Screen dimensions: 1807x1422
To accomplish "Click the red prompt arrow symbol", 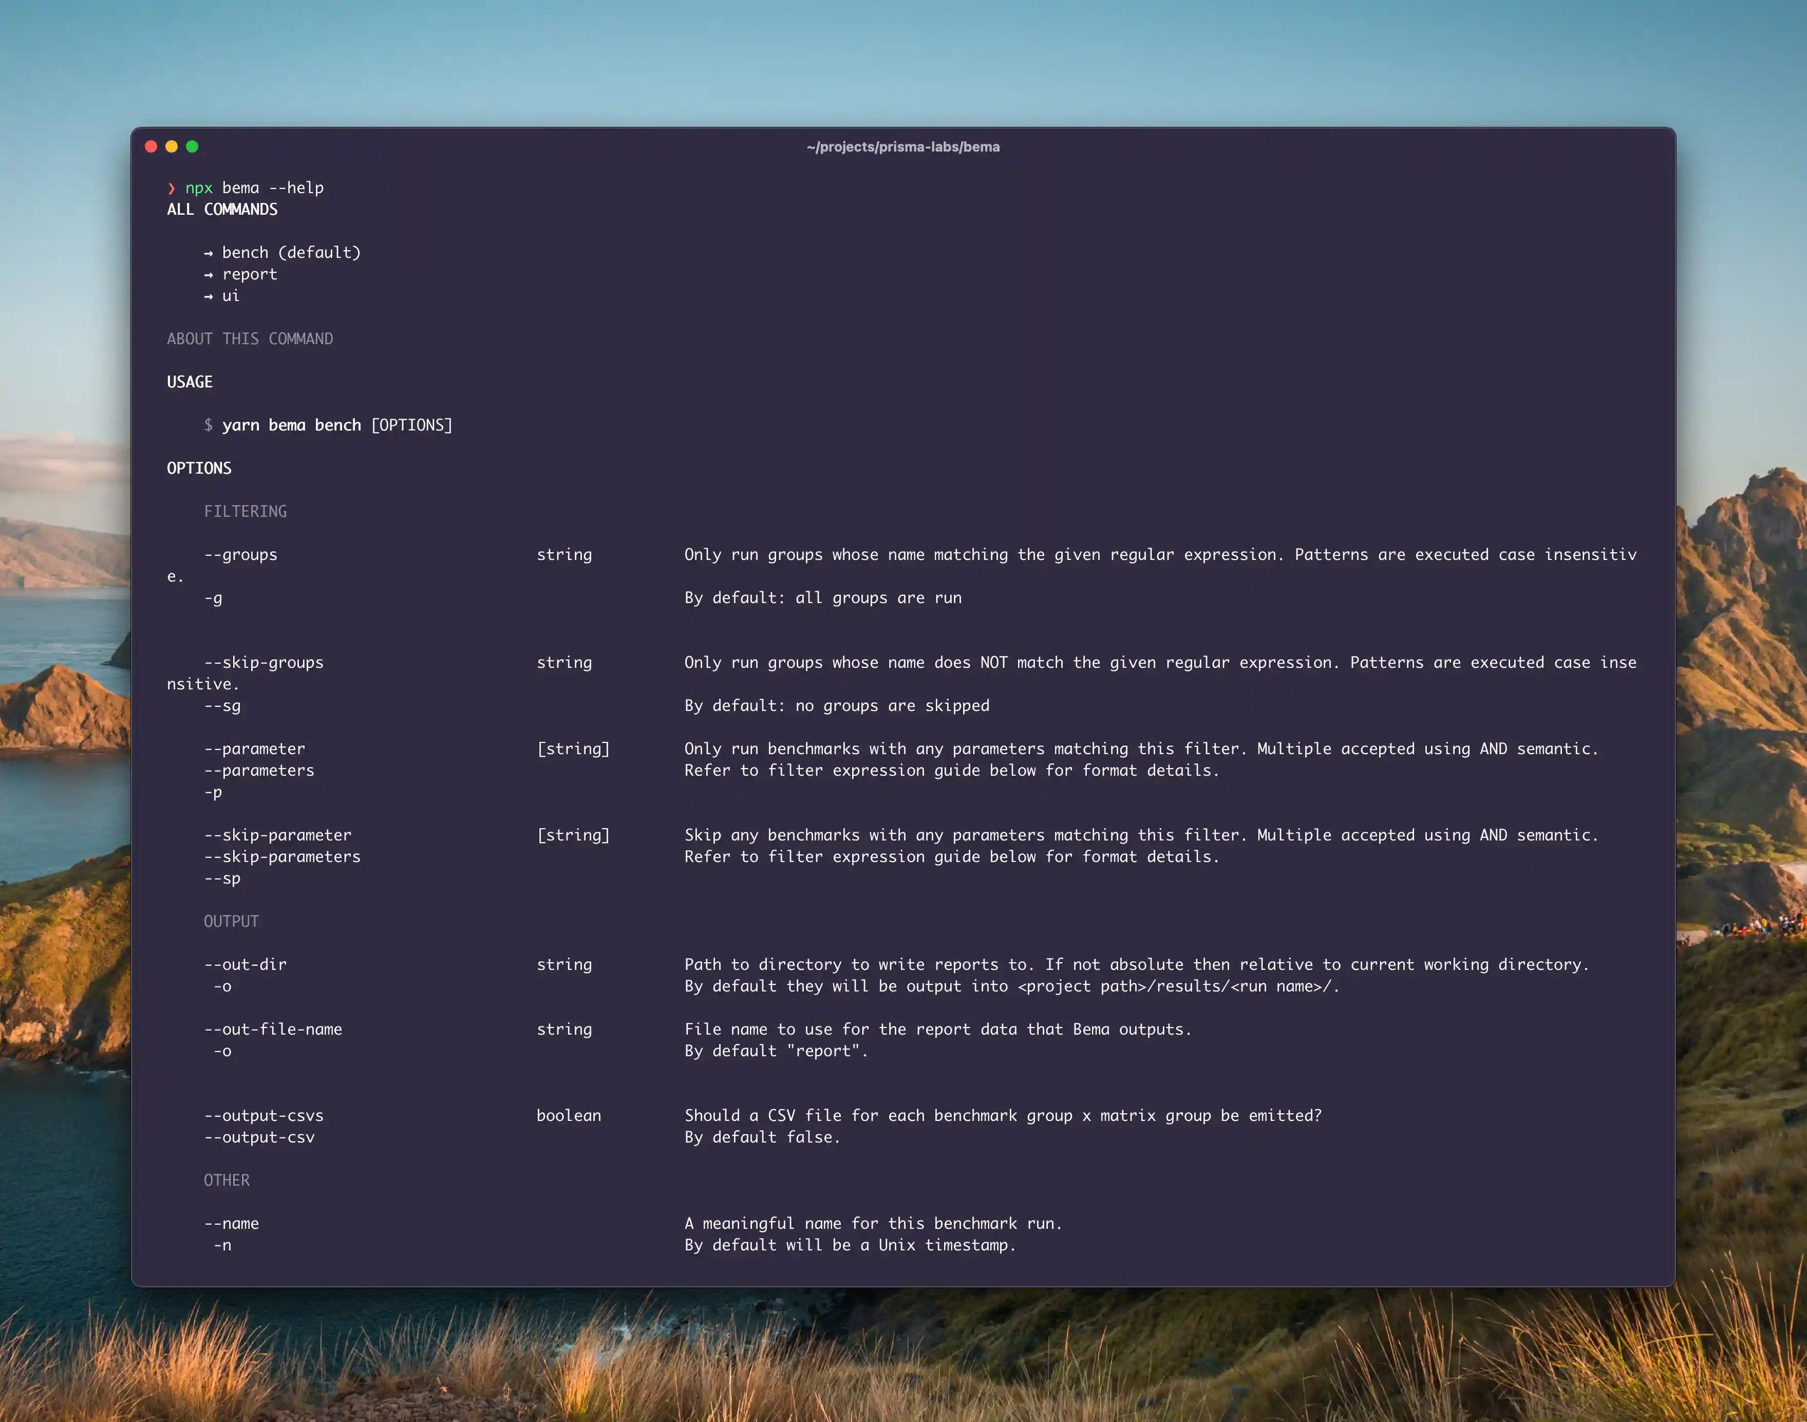I will coord(172,188).
